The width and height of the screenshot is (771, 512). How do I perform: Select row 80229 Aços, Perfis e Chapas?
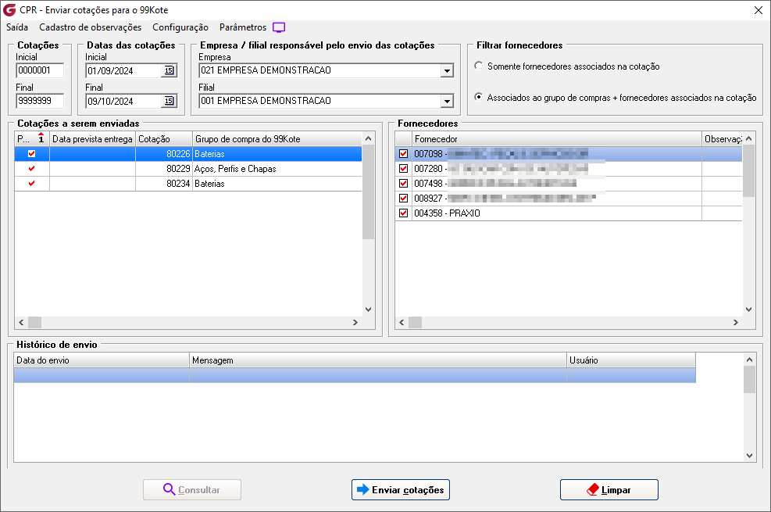point(188,169)
